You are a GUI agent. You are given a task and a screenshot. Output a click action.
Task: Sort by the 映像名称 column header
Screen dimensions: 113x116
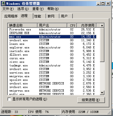22,25
